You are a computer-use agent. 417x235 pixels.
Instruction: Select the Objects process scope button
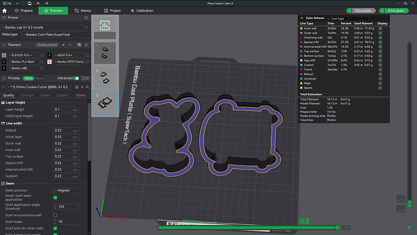click(39, 78)
